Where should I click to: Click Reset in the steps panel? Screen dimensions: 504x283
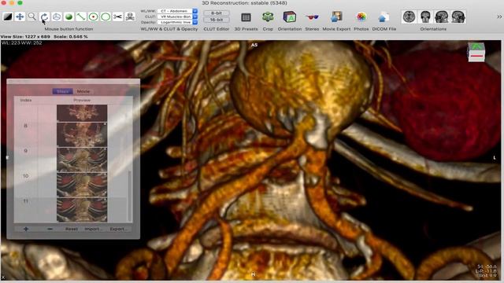tap(72, 229)
